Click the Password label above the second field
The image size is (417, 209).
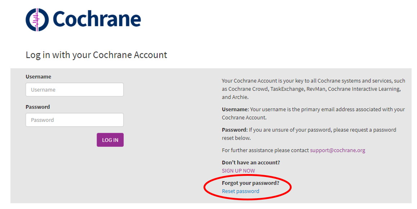pos(37,107)
